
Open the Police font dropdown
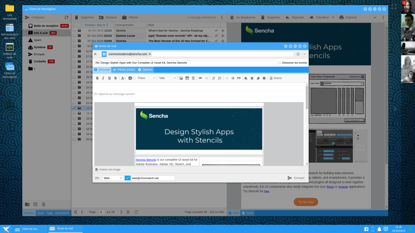(146, 78)
